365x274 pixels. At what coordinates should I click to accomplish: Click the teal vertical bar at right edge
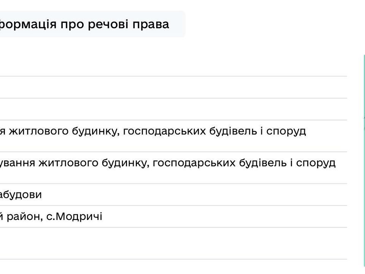tap(363, 160)
